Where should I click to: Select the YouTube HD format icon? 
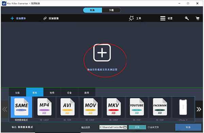(x=137, y=107)
